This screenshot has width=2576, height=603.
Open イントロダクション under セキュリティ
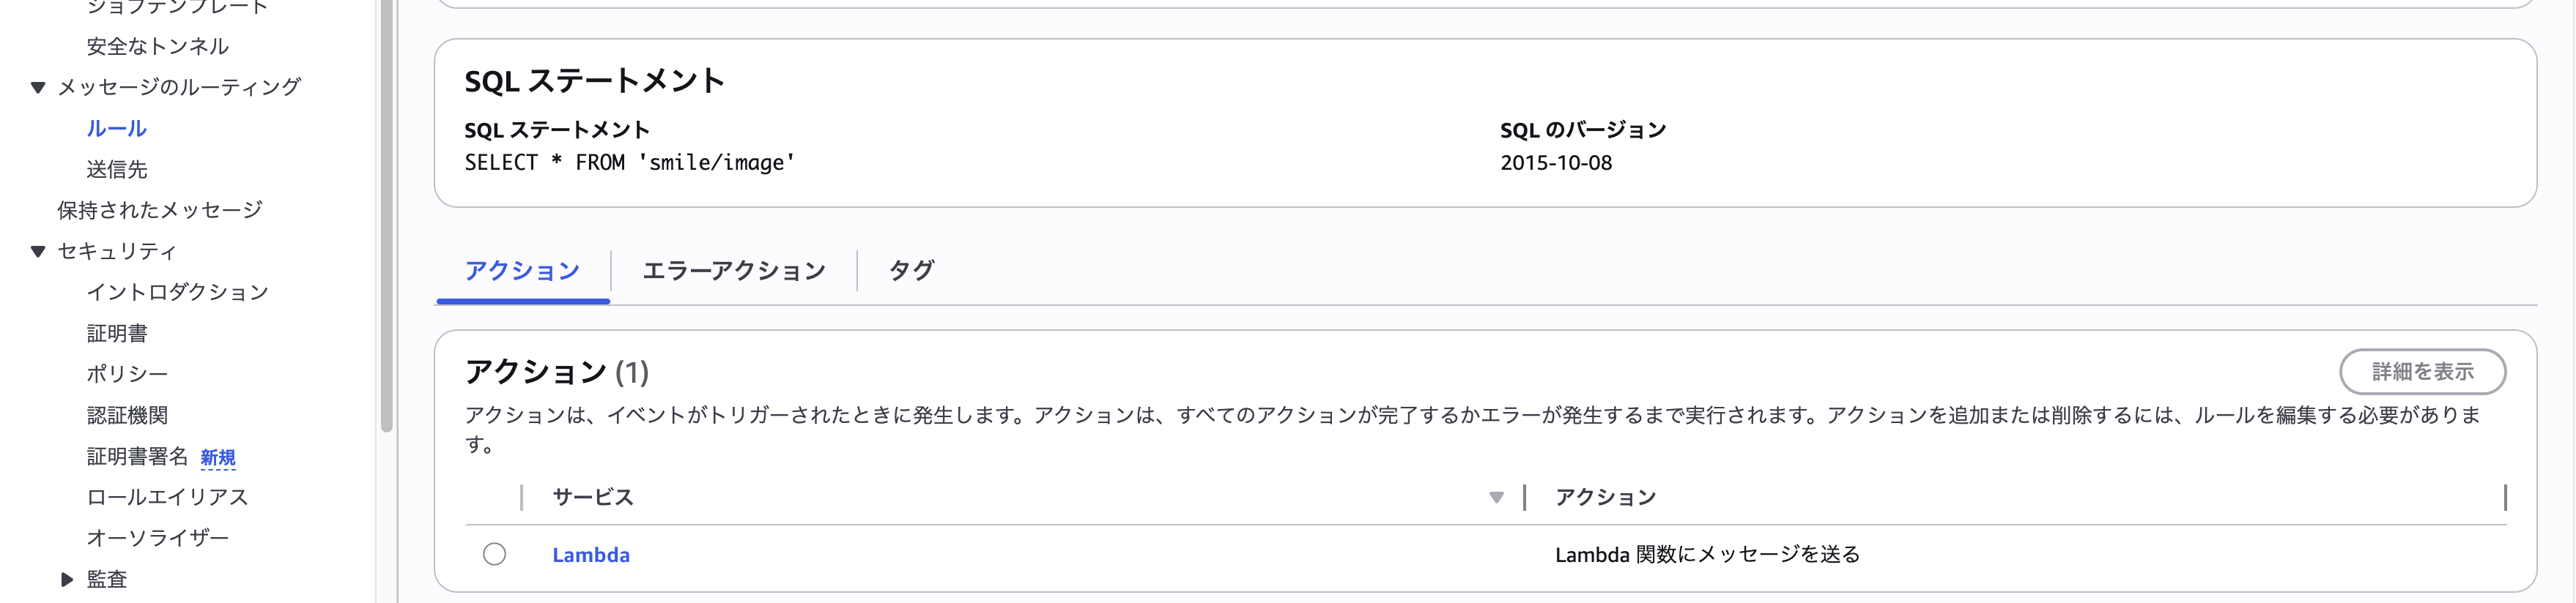pos(178,293)
